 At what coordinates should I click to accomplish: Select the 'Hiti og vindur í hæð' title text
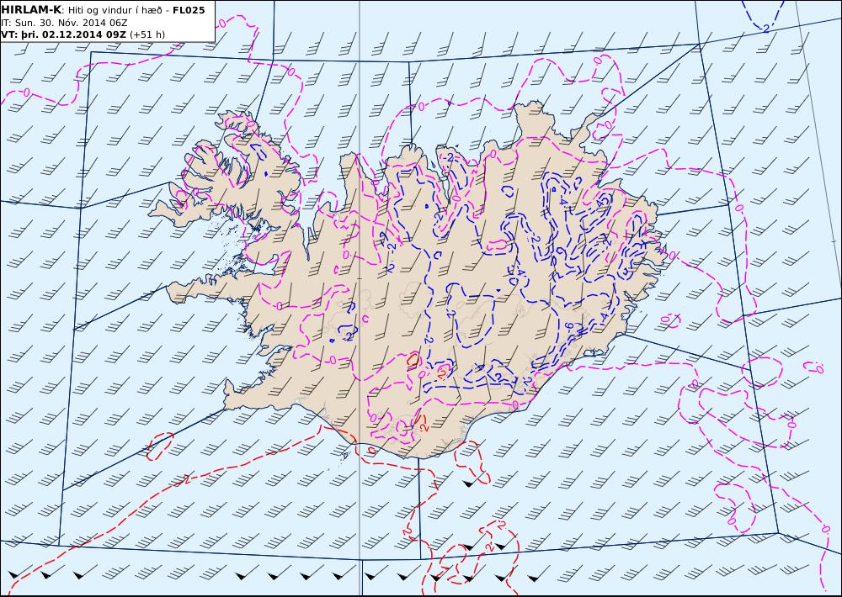coord(115,10)
